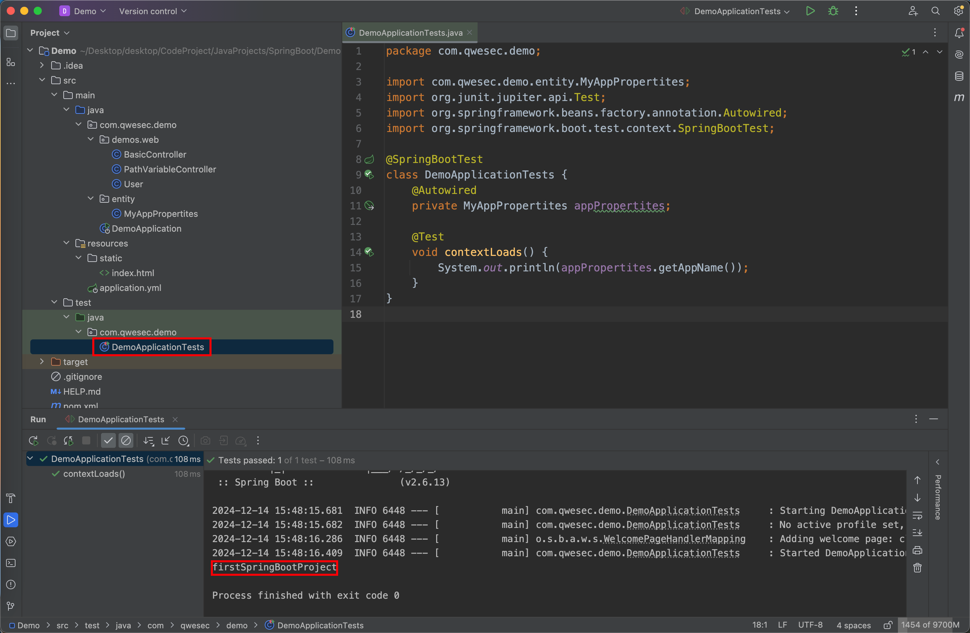Open the Terminal tool window
Screen dimensions: 970x633
[11, 563]
